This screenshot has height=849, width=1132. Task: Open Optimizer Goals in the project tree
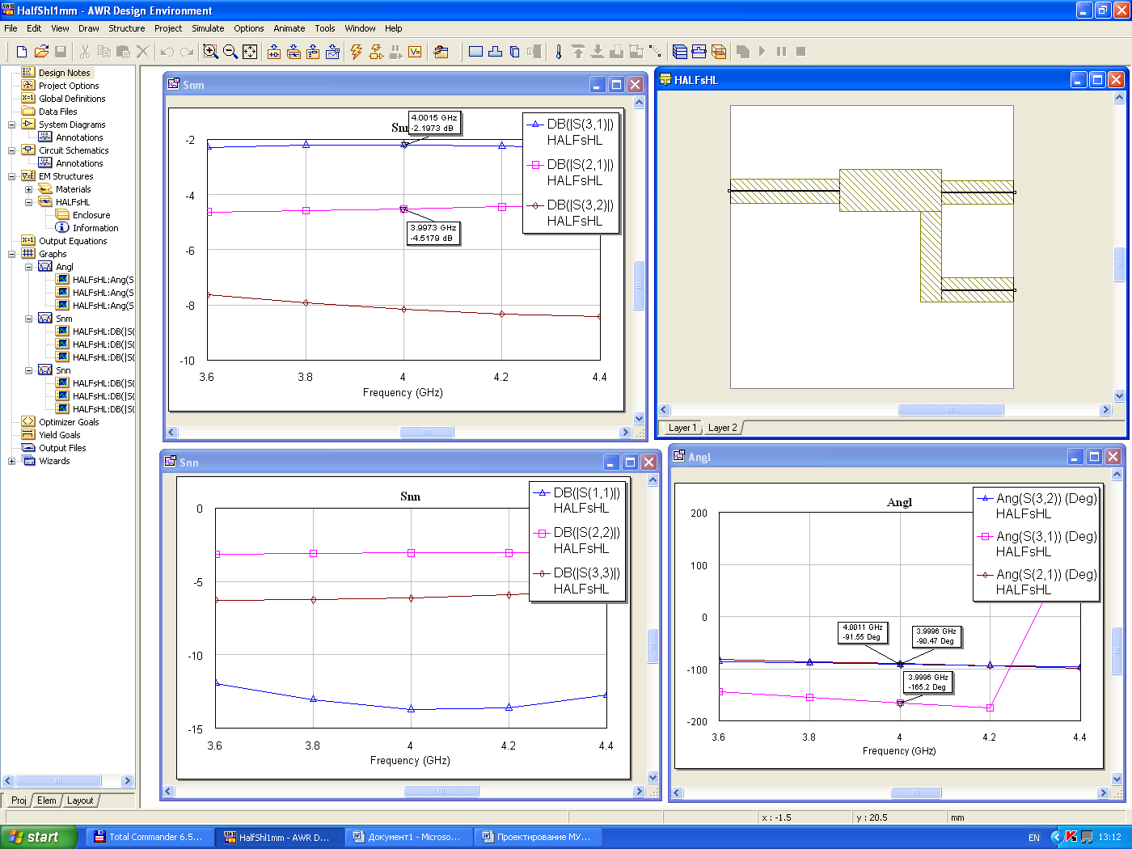(x=69, y=422)
